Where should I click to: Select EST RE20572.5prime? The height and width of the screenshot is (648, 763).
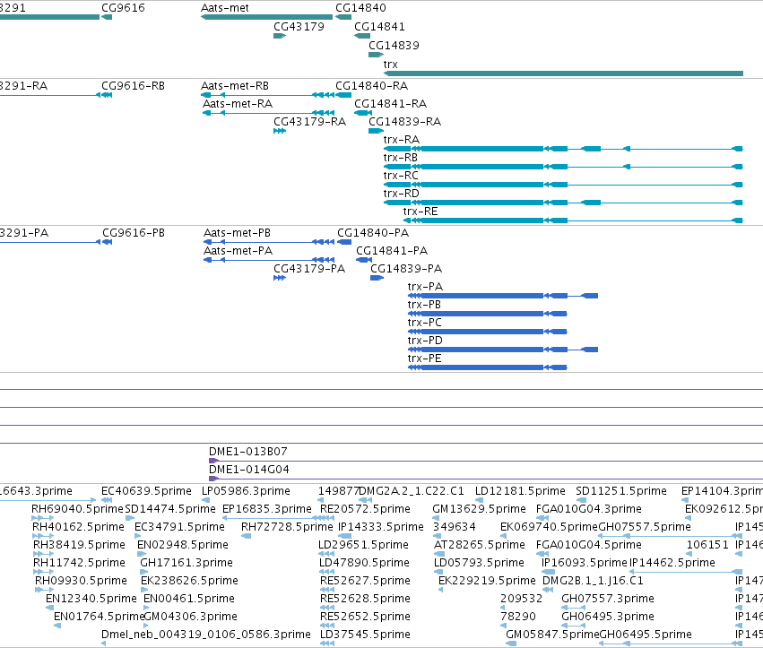point(366,509)
